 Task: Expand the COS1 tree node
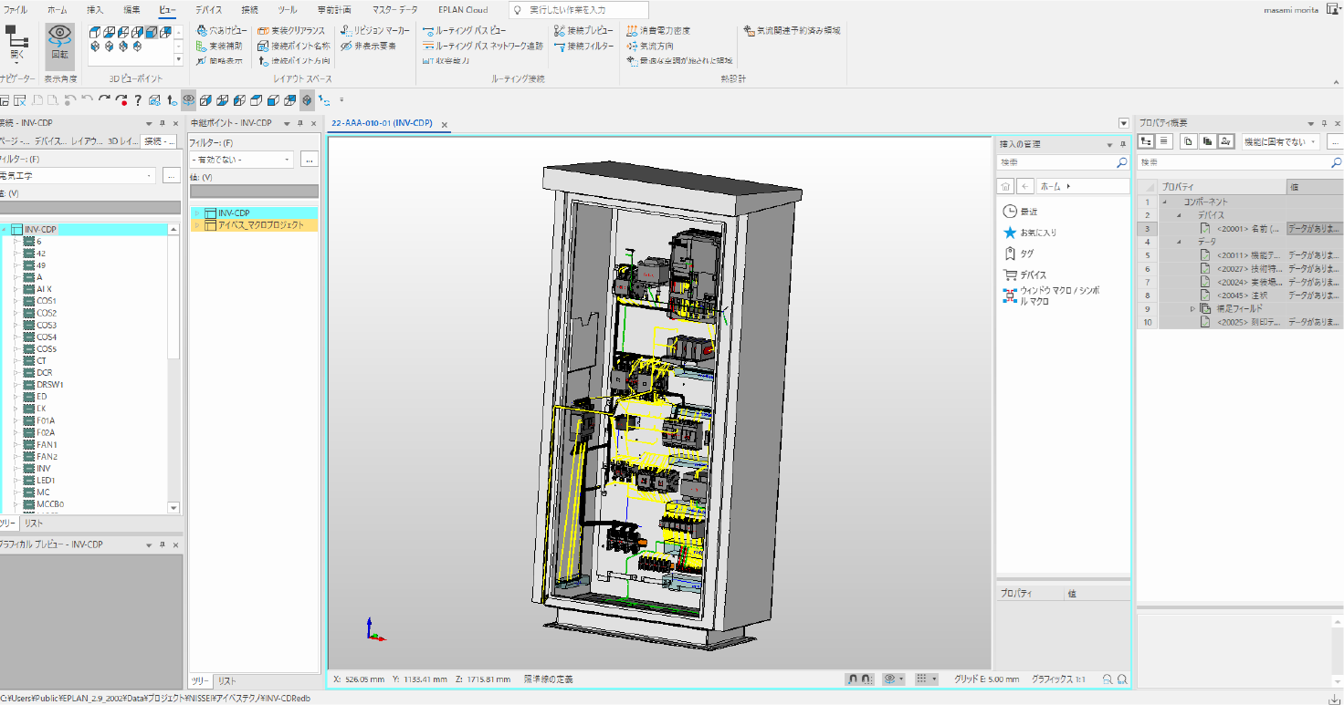16,301
